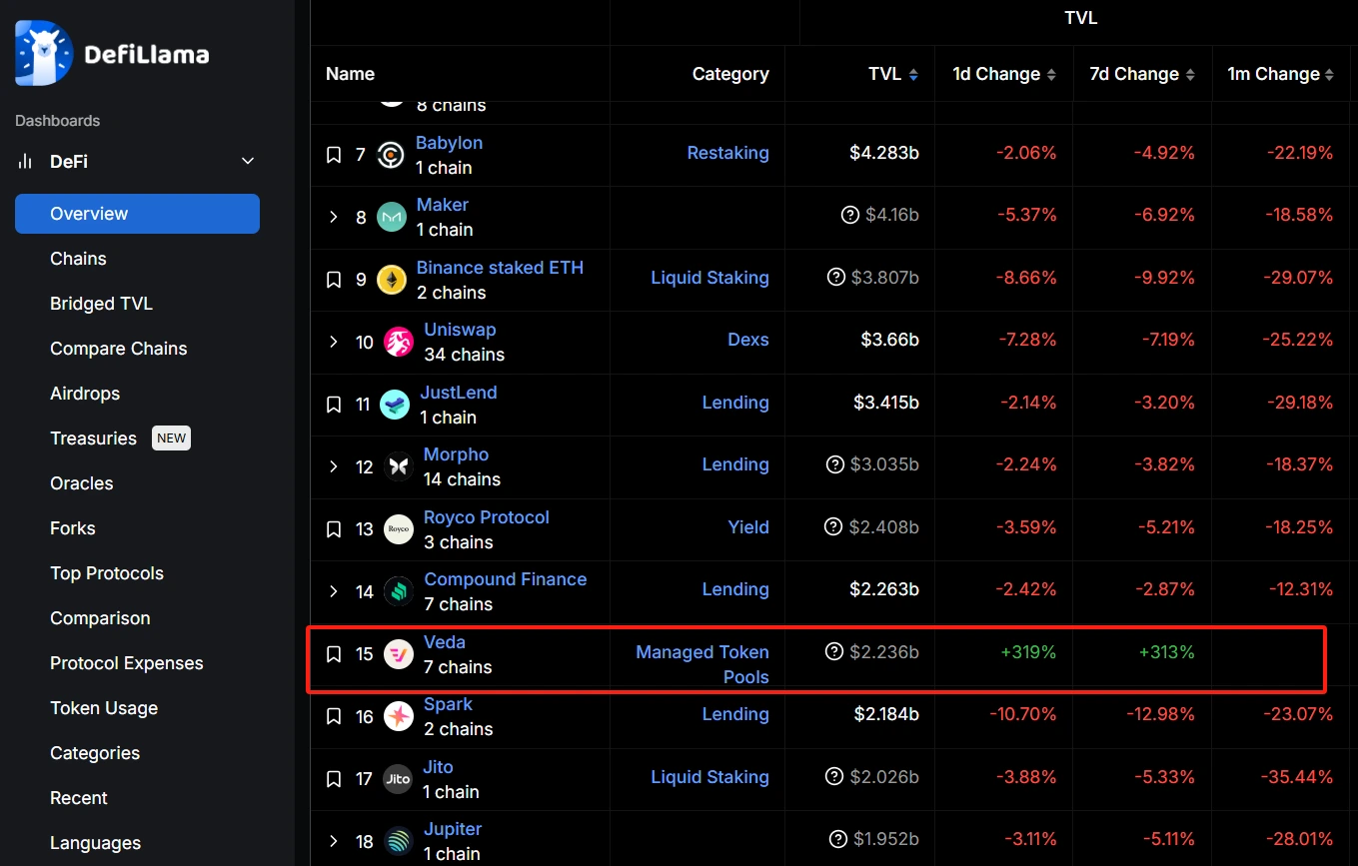Click the Maker protocol logo

(392, 217)
